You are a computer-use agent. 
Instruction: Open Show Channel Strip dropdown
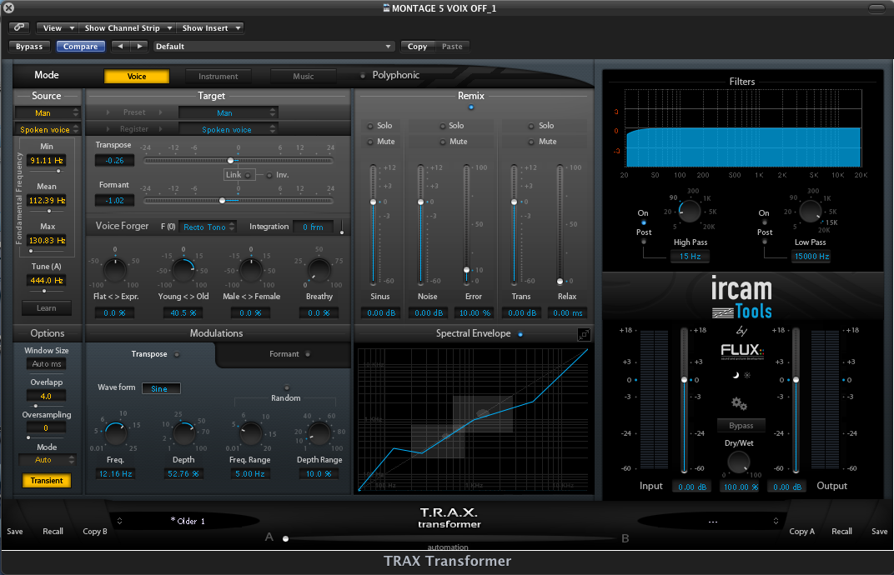pos(128,28)
